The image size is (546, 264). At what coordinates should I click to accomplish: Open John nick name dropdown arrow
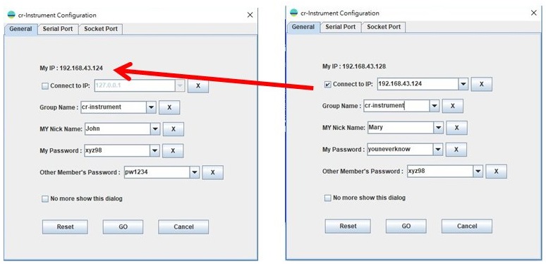[x=155, y=129]
